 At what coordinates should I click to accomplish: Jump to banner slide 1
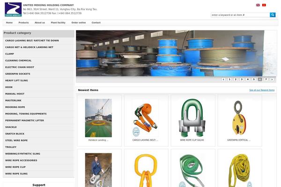[229, 79]
